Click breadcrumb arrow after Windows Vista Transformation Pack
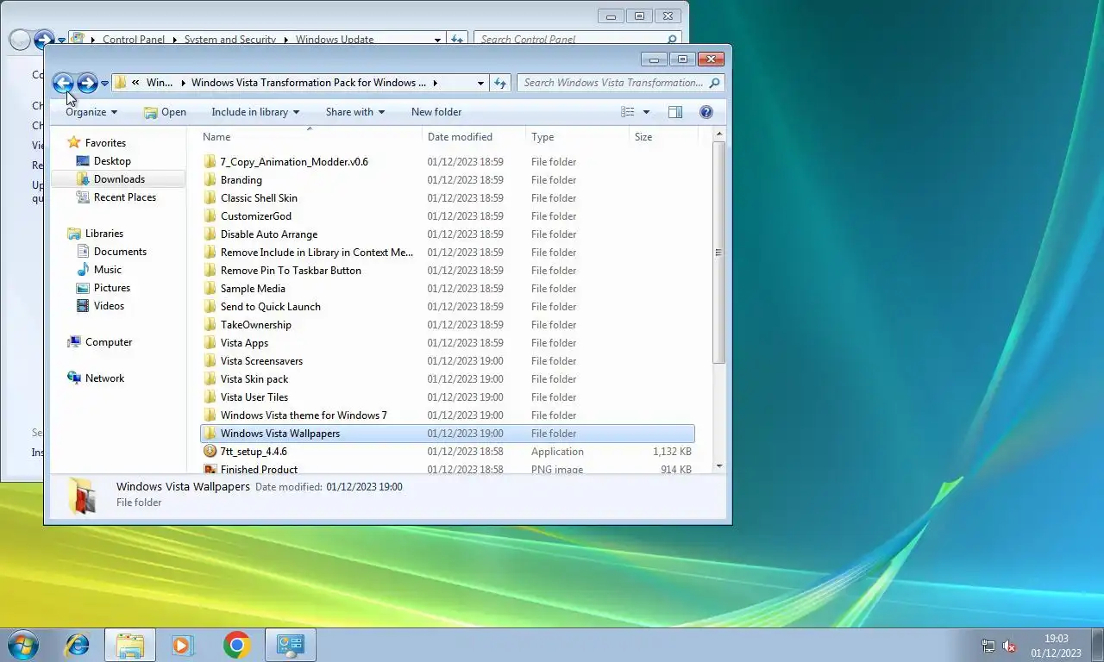The width and height of the screenshot is (1104, 662). (436, 83)
